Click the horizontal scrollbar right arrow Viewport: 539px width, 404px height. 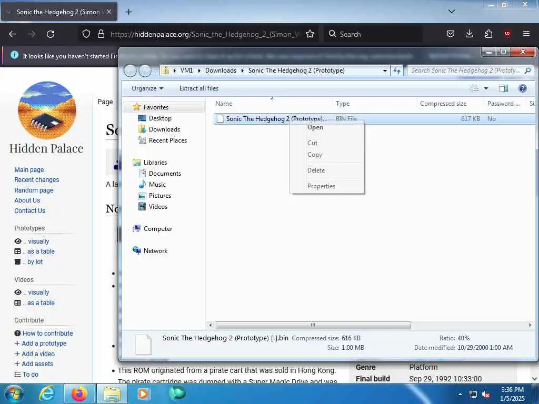(530, 325)
